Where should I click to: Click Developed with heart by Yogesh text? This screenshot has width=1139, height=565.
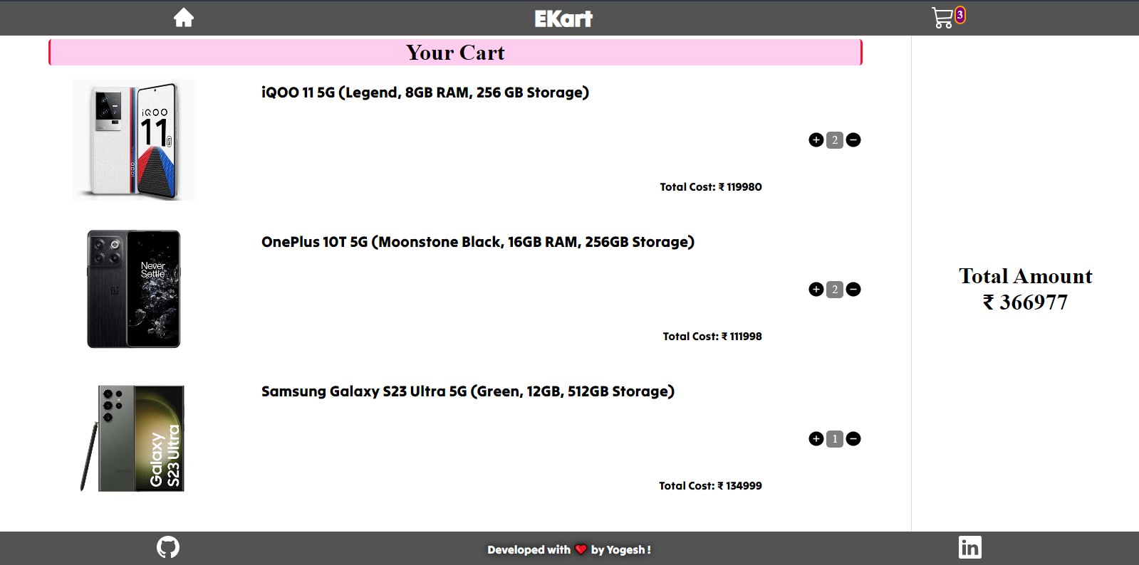coord(569,549)
